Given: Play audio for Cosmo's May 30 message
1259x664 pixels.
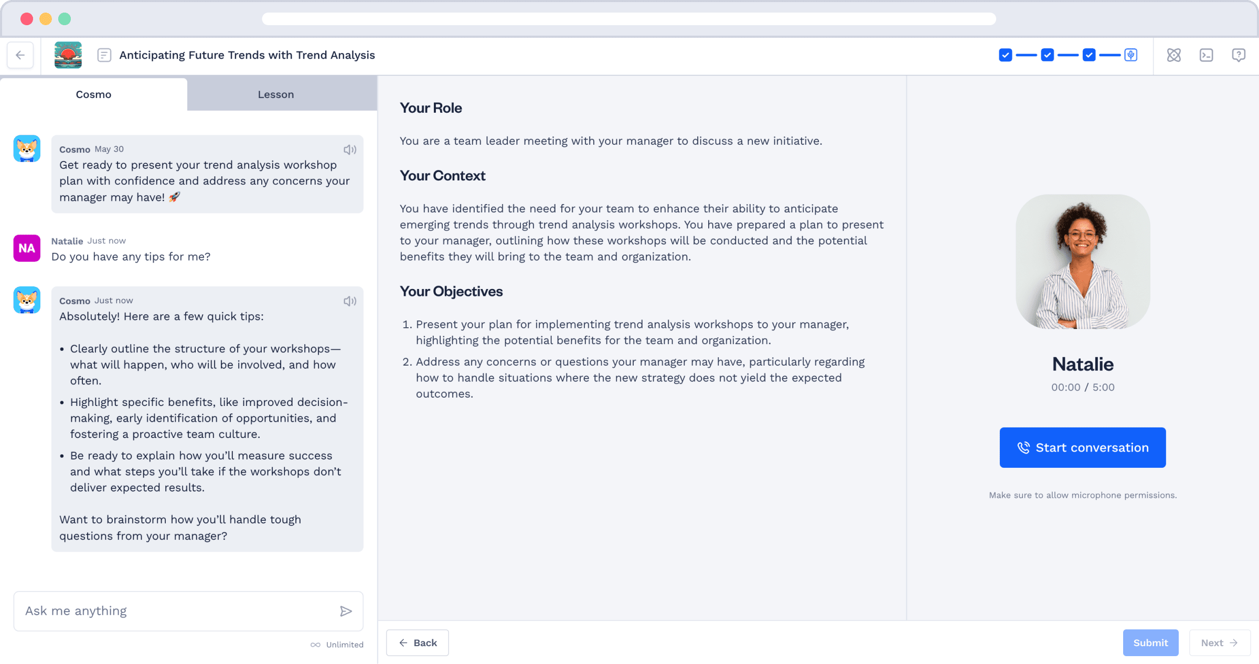Looking at the screenshot, I should coord(350,150).
